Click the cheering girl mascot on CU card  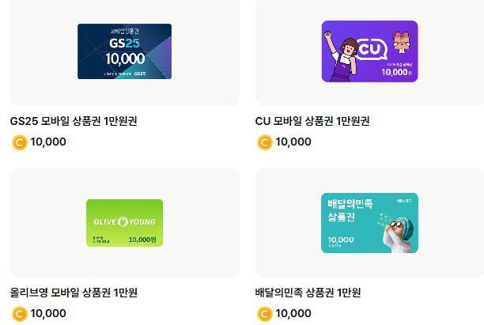(341, 56)
